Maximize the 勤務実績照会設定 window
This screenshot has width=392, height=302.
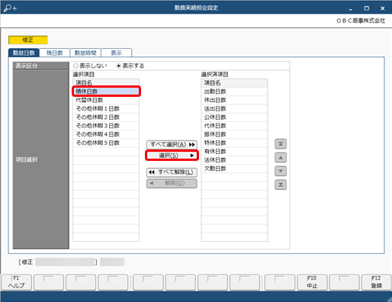[x=366, y=8]
